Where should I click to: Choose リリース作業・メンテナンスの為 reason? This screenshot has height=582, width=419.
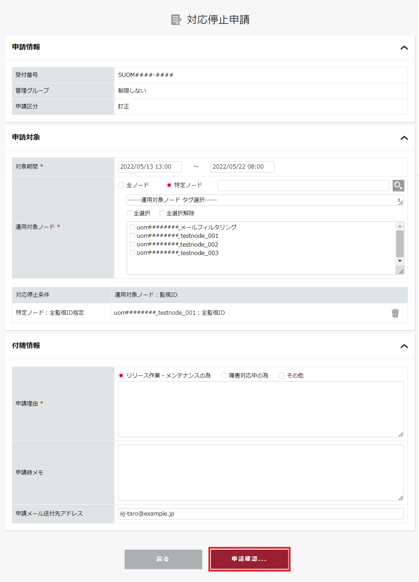tap(121, 375)
